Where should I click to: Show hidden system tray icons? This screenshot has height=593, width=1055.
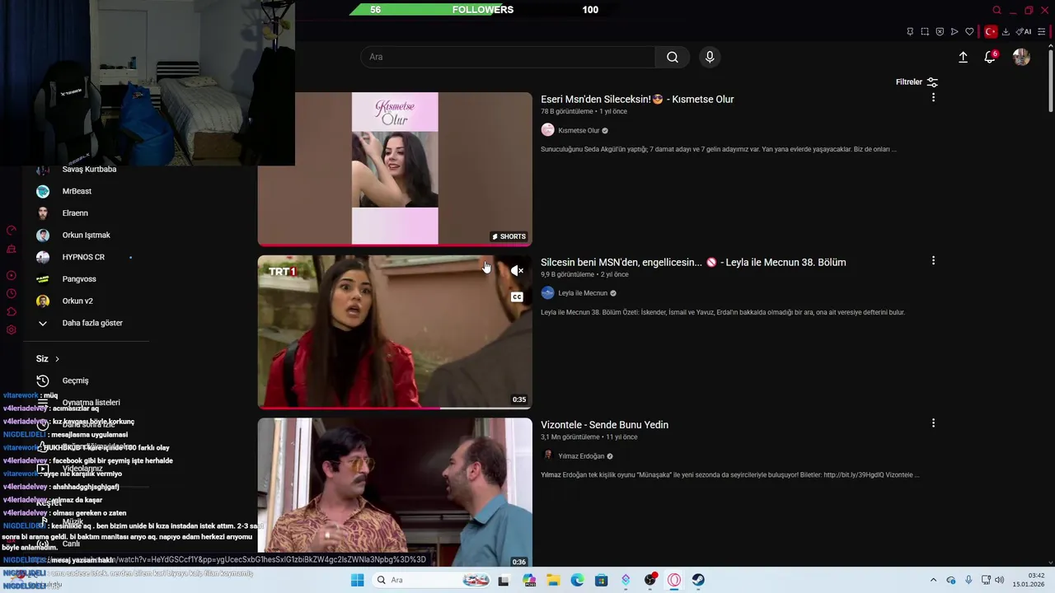(x=933, y=580)
